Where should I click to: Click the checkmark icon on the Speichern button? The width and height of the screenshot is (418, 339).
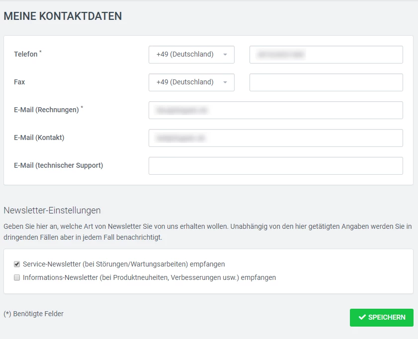[362, 318]
